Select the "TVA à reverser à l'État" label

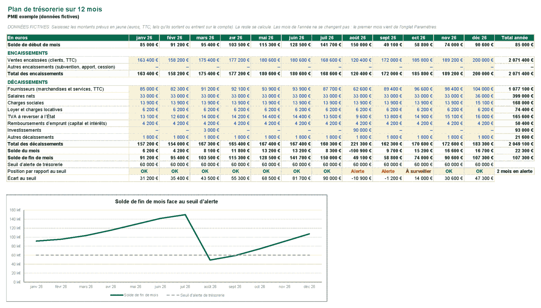31,117
